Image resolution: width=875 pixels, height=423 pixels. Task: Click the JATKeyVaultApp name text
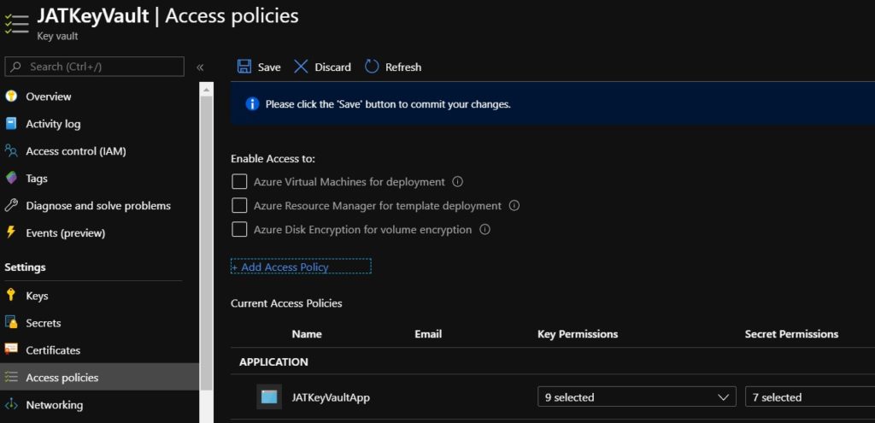331,397
